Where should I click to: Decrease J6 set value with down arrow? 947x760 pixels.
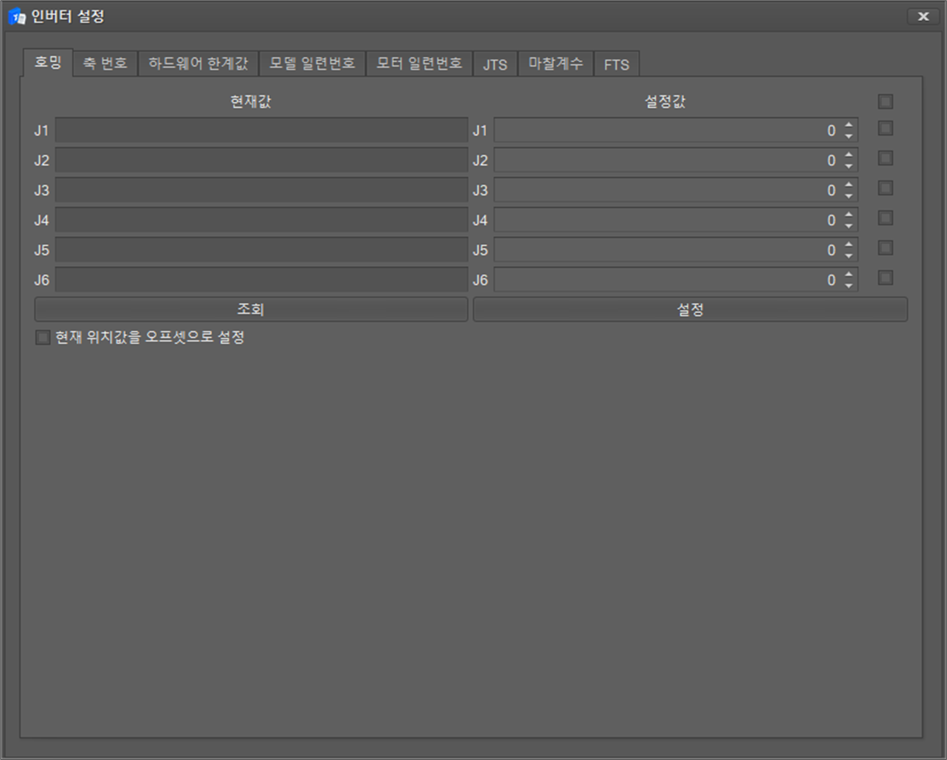click(849, 286)
